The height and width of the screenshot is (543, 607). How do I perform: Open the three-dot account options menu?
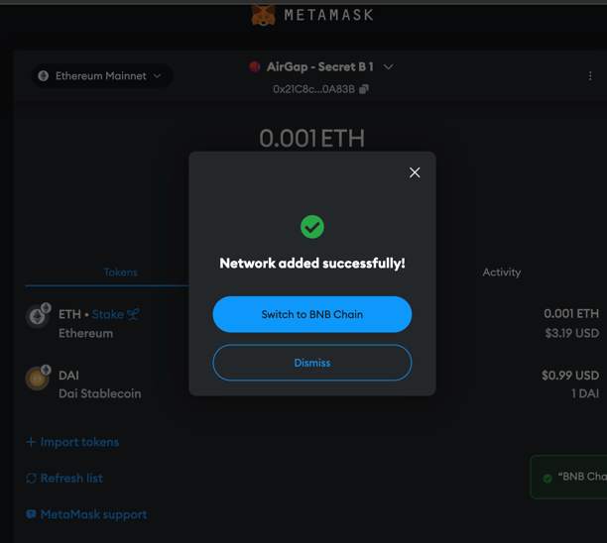tap(590, 76)
